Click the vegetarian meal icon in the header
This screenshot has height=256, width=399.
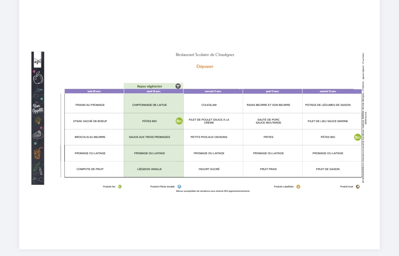[x=178, y=86]
